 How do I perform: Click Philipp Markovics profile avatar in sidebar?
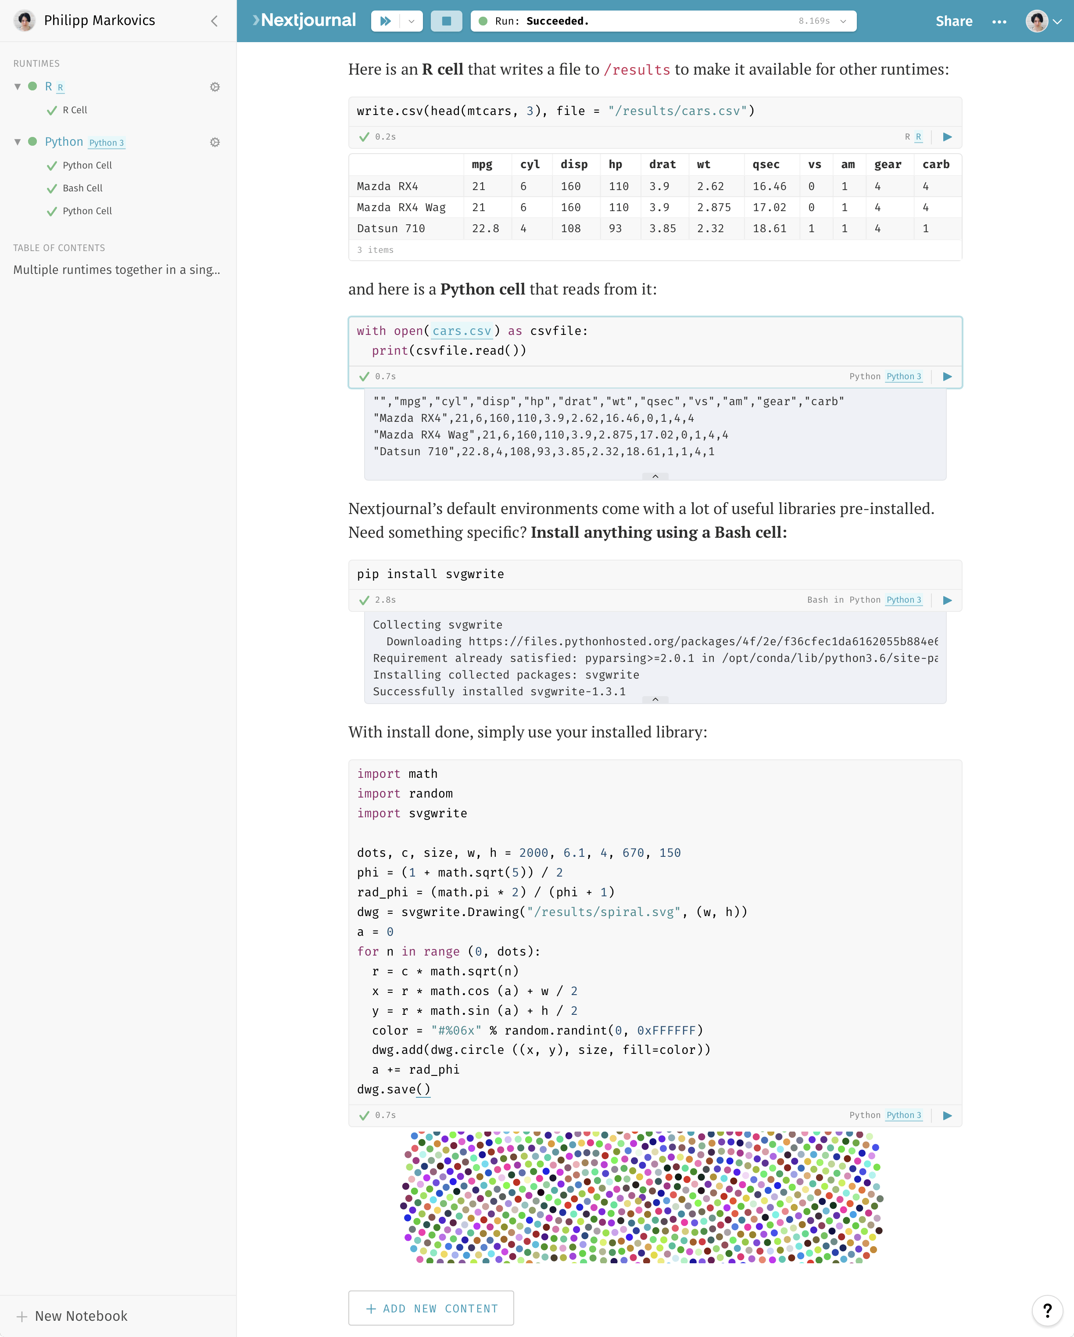(25, 21)
